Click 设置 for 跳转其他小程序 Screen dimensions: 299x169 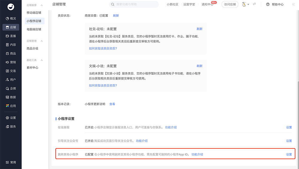tap(289, 154)
